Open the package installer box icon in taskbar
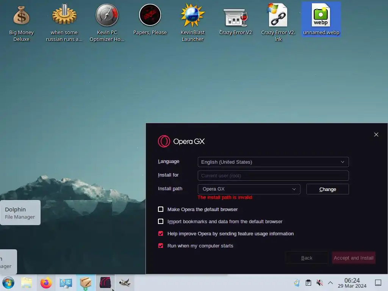The width and height of the screenshot is (388, 291). tap(85, 283)
